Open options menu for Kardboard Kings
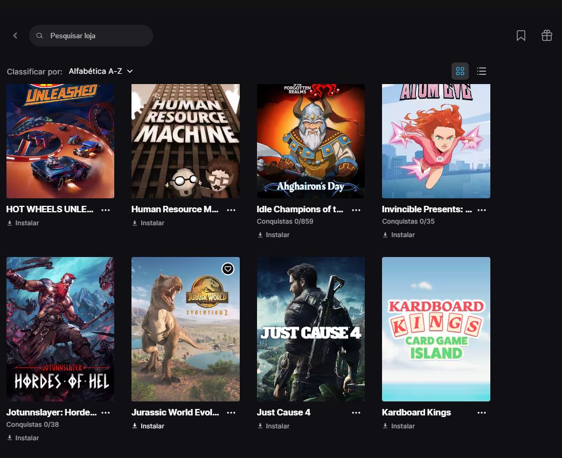 [481, 413]
